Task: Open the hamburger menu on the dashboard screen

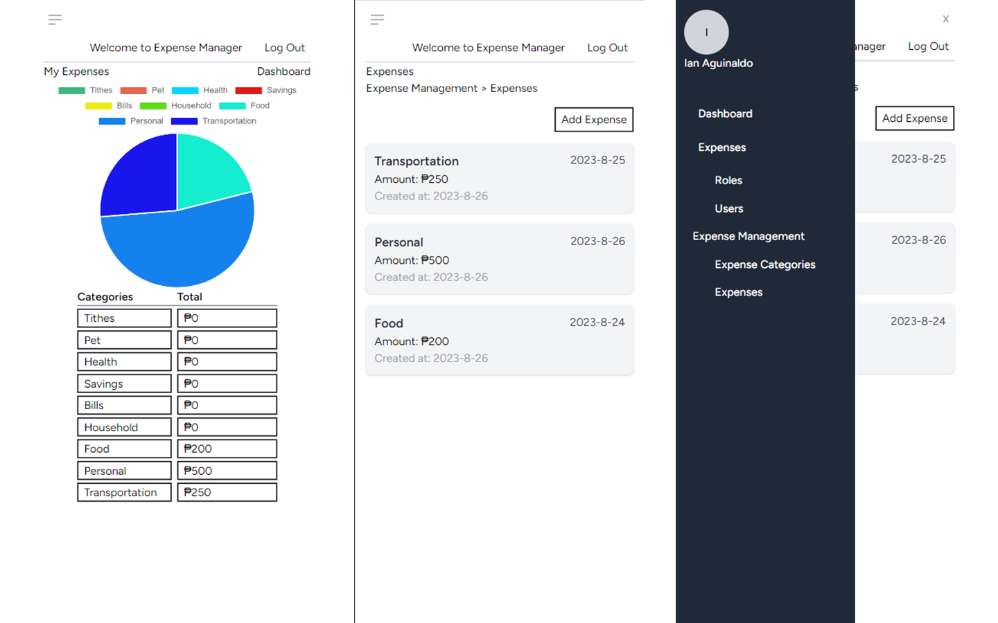Action: coord(54,19)
